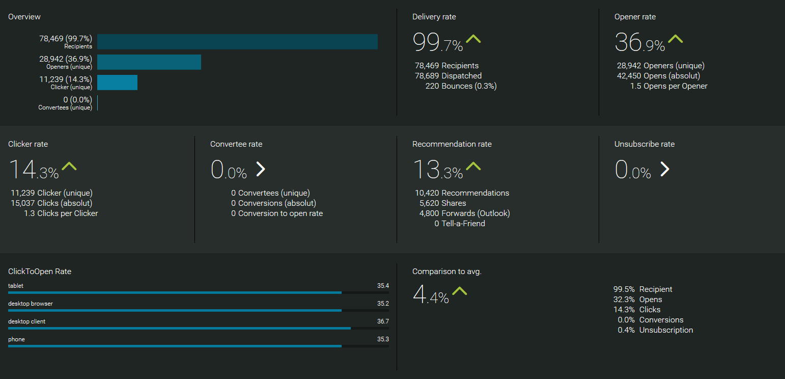This screenshot has height=379, width=785.
Task: Click the 220 Bounces (0.3%) line
Action: tap(461, 86)
